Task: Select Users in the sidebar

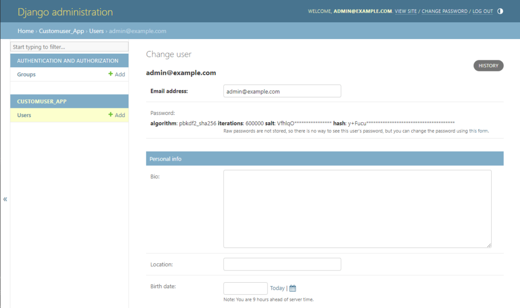Action: (24, 115)
